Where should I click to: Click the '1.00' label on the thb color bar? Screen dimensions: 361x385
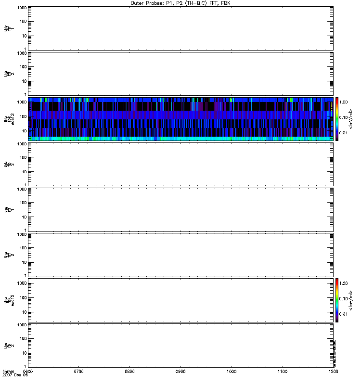[x=343, y=102]
